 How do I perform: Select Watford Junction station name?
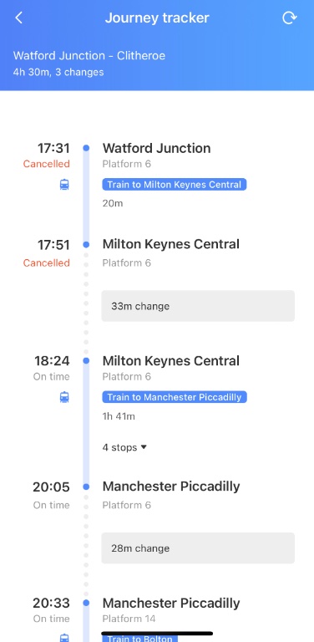157,148
